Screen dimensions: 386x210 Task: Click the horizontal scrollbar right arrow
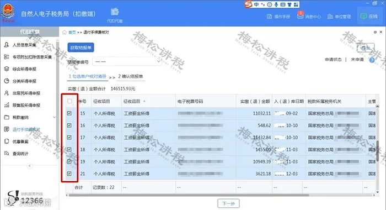pyautogui.click(x=374, y=195)
